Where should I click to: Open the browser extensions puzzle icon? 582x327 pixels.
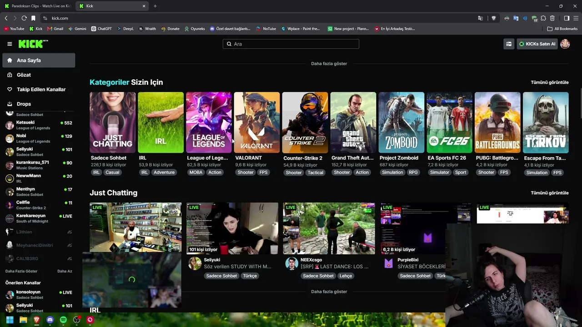543,18
